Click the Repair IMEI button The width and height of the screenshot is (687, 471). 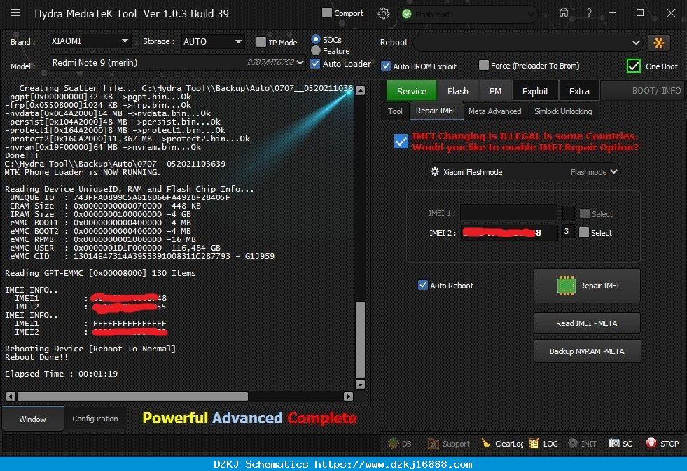tap(587, 286)
